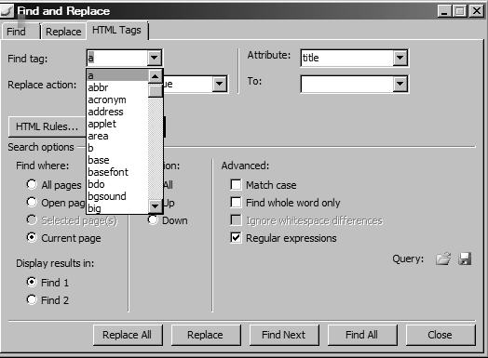Enable the Match case checkbox

pyautogui.click(x=236, y=185)
